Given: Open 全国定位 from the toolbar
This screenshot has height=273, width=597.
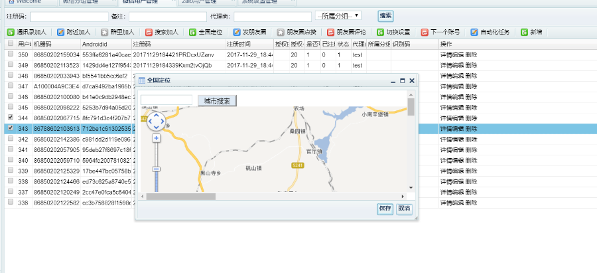Looking at the screenshot, I should point(206,32).
